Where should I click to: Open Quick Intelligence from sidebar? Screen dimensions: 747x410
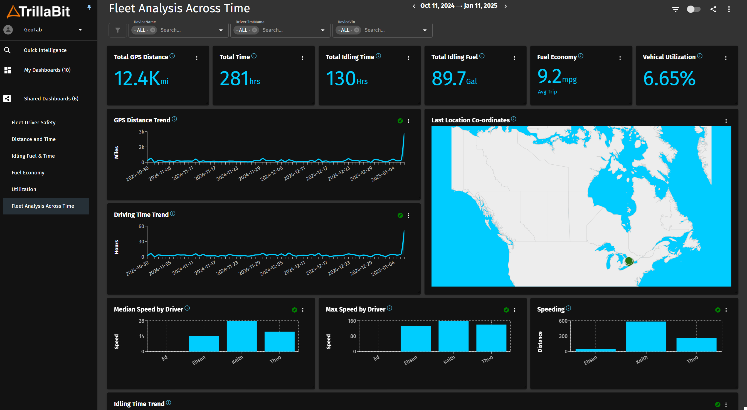45,50
